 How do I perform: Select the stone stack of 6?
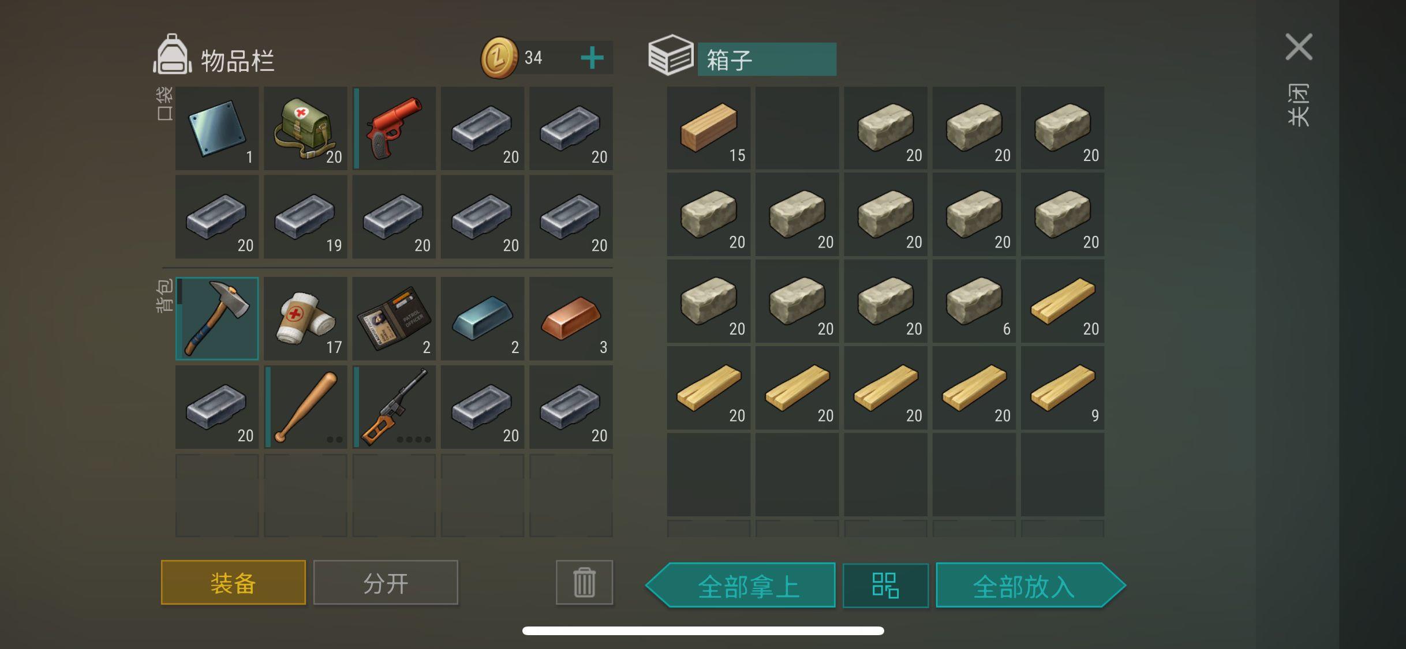pos(974,301)
